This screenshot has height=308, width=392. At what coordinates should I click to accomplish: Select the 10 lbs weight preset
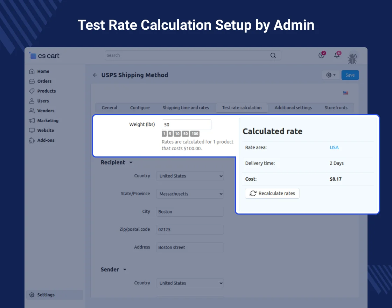click(177, 134)
